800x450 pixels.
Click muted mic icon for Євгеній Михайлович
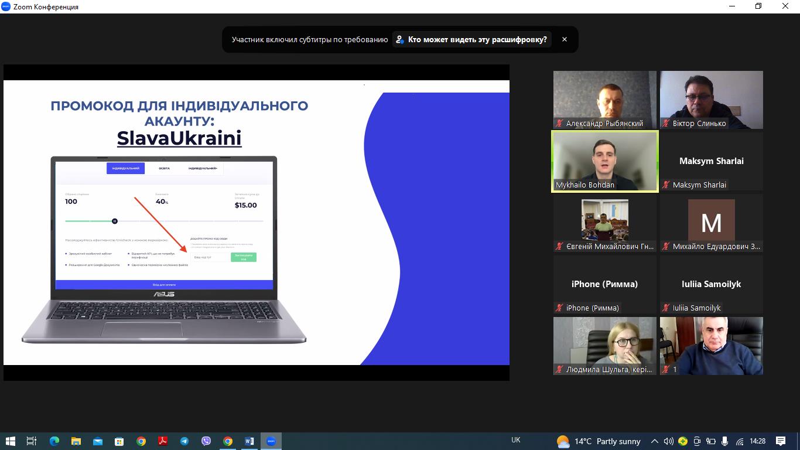559,247
